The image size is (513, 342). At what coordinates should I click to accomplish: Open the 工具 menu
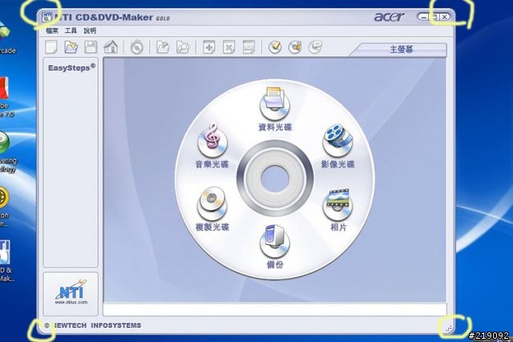point(71,30)
